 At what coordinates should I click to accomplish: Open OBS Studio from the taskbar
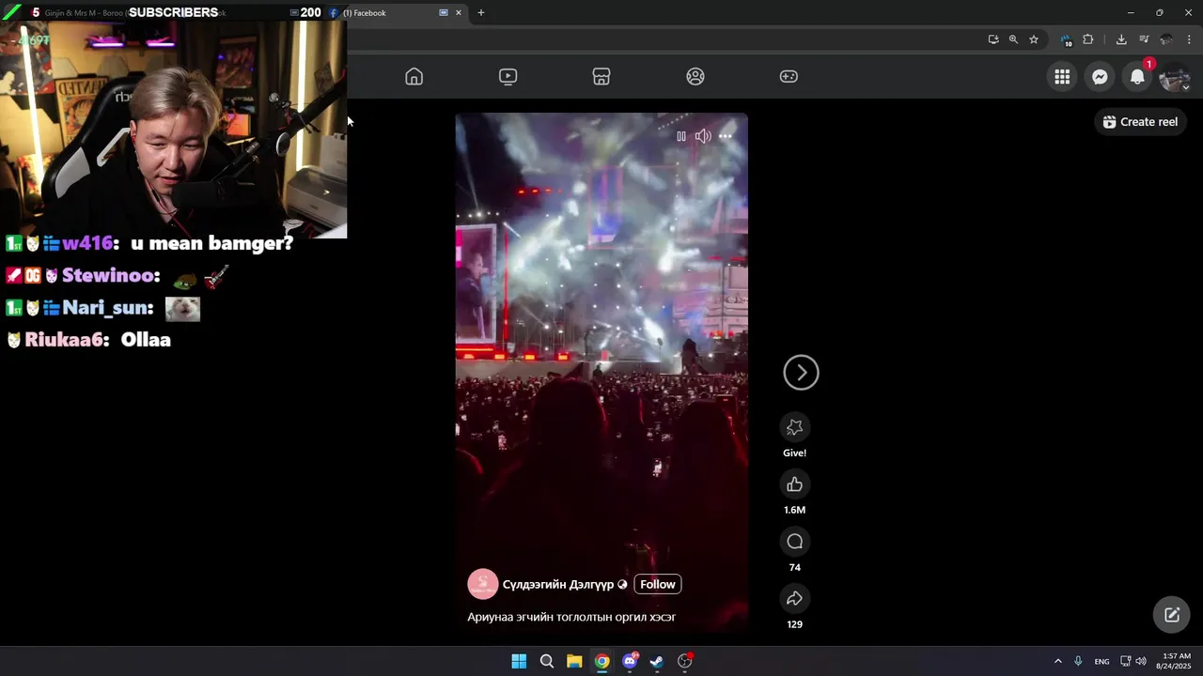tap(685, 661)
